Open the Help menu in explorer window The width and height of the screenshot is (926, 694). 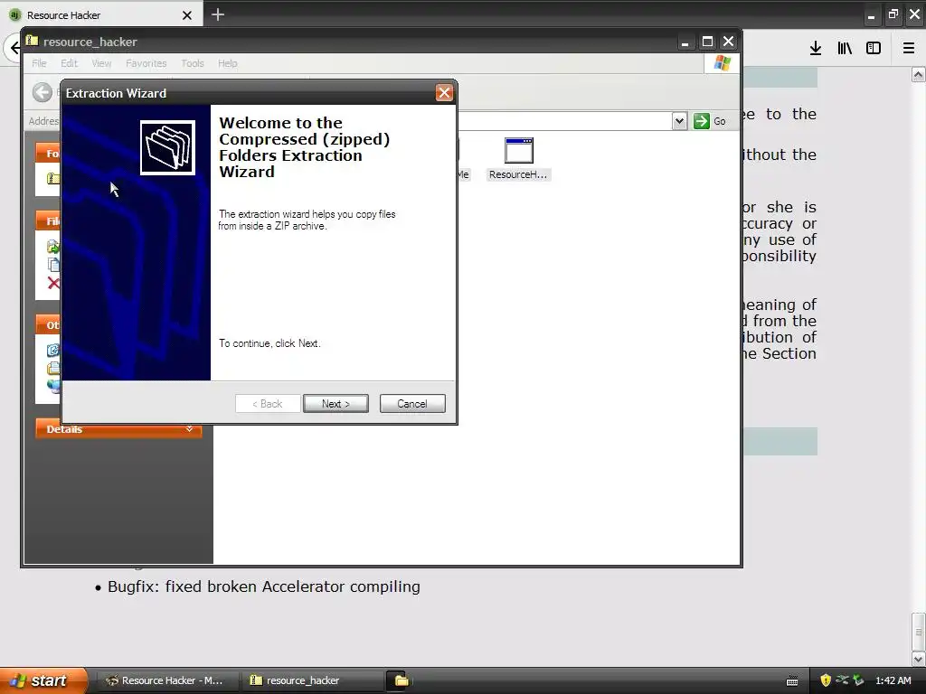(227, 63)
